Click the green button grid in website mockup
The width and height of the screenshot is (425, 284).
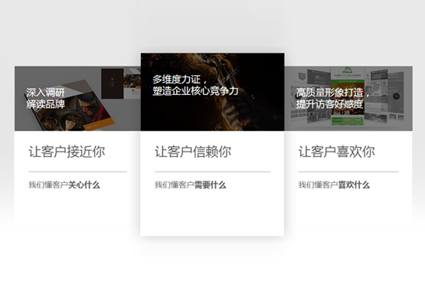(348, 121)
